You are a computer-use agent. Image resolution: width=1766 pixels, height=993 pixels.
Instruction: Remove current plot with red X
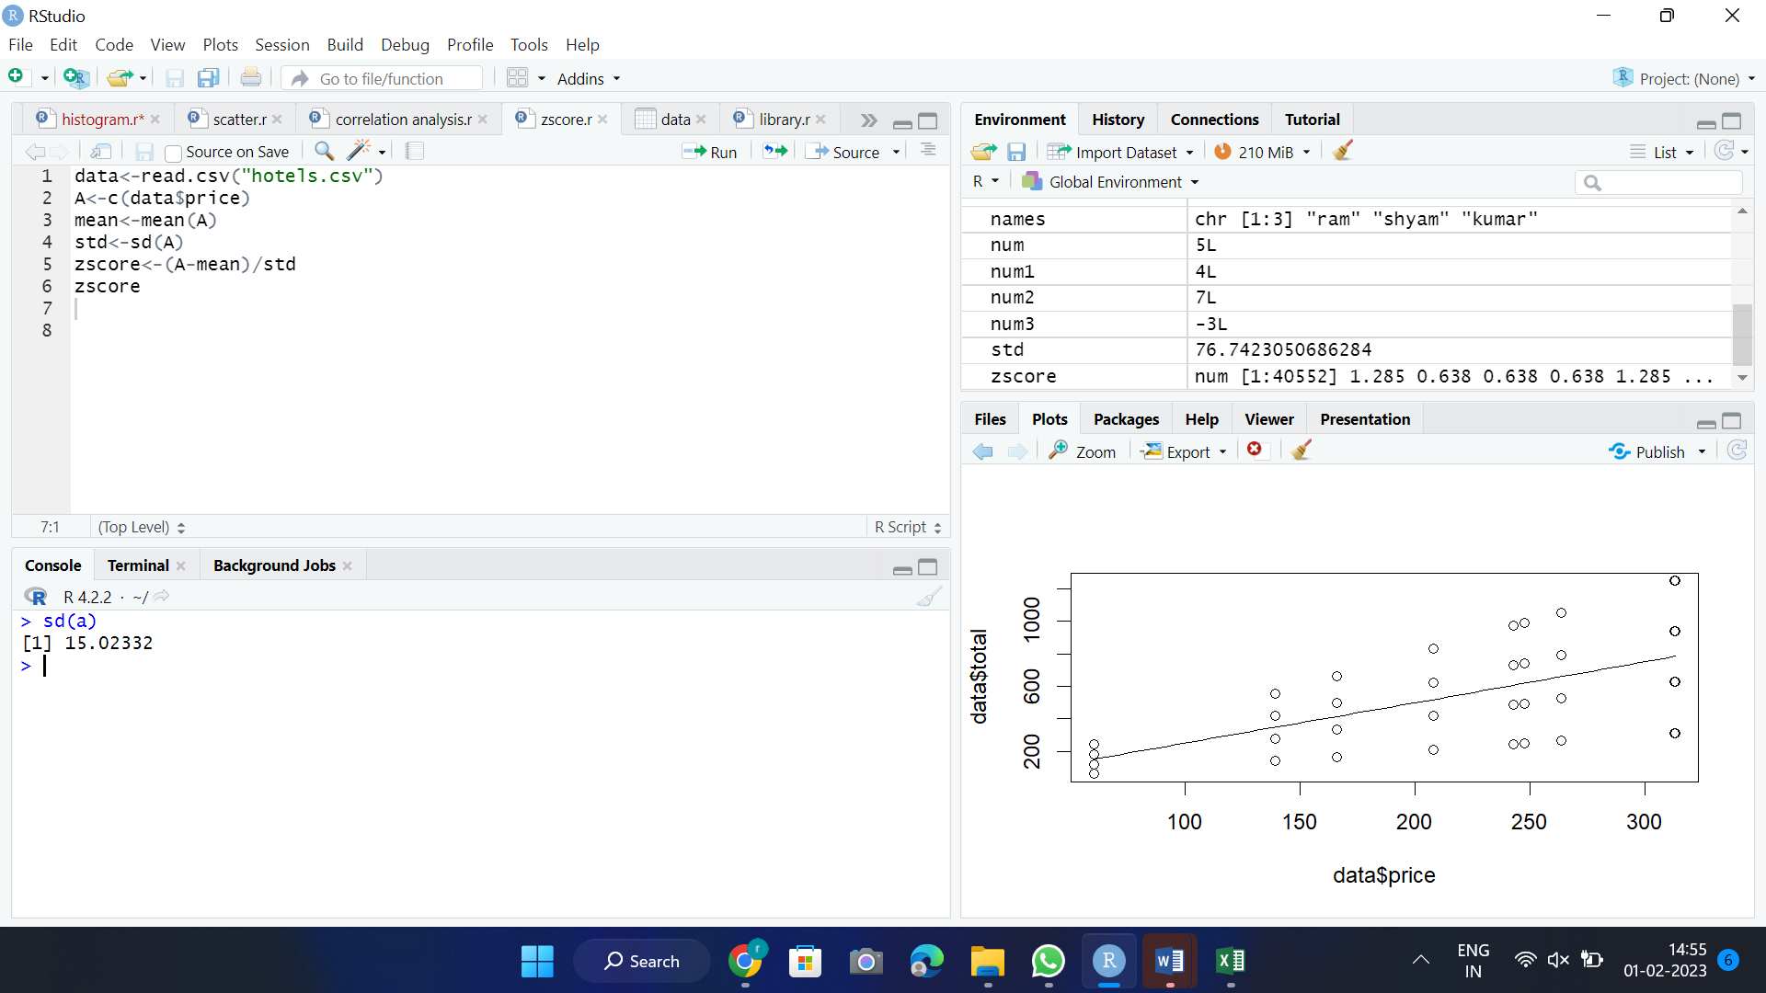[x=1255, y=450]
